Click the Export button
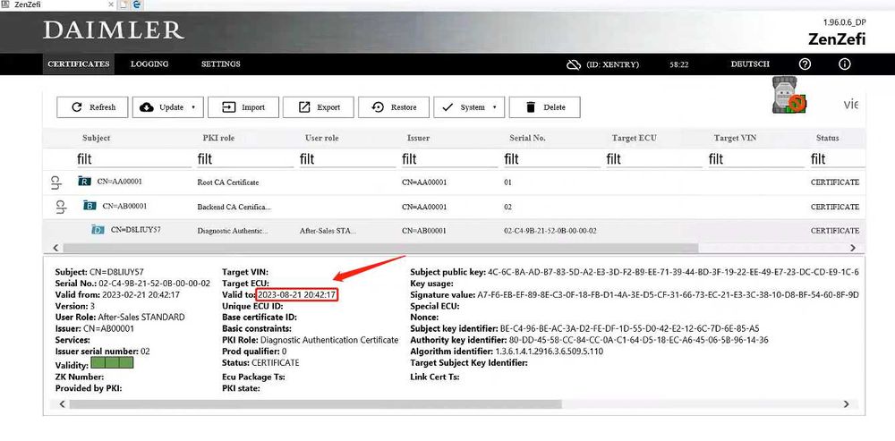Screen dimensions: 895x441 [x=319, y=107]
